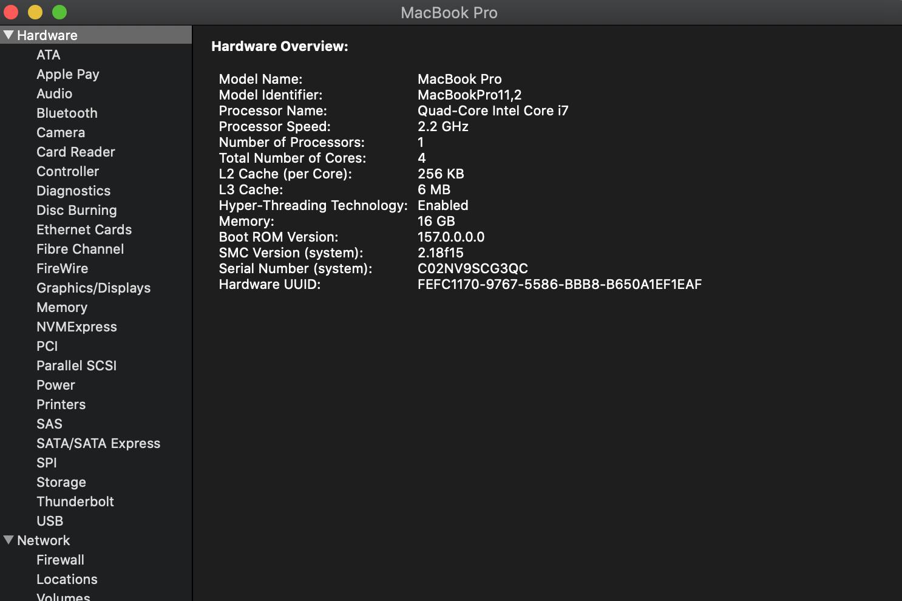The width and height of the screenshot is (902, 601).
Task: Open Diagnostics entry
Action: (x=73, y=191)
